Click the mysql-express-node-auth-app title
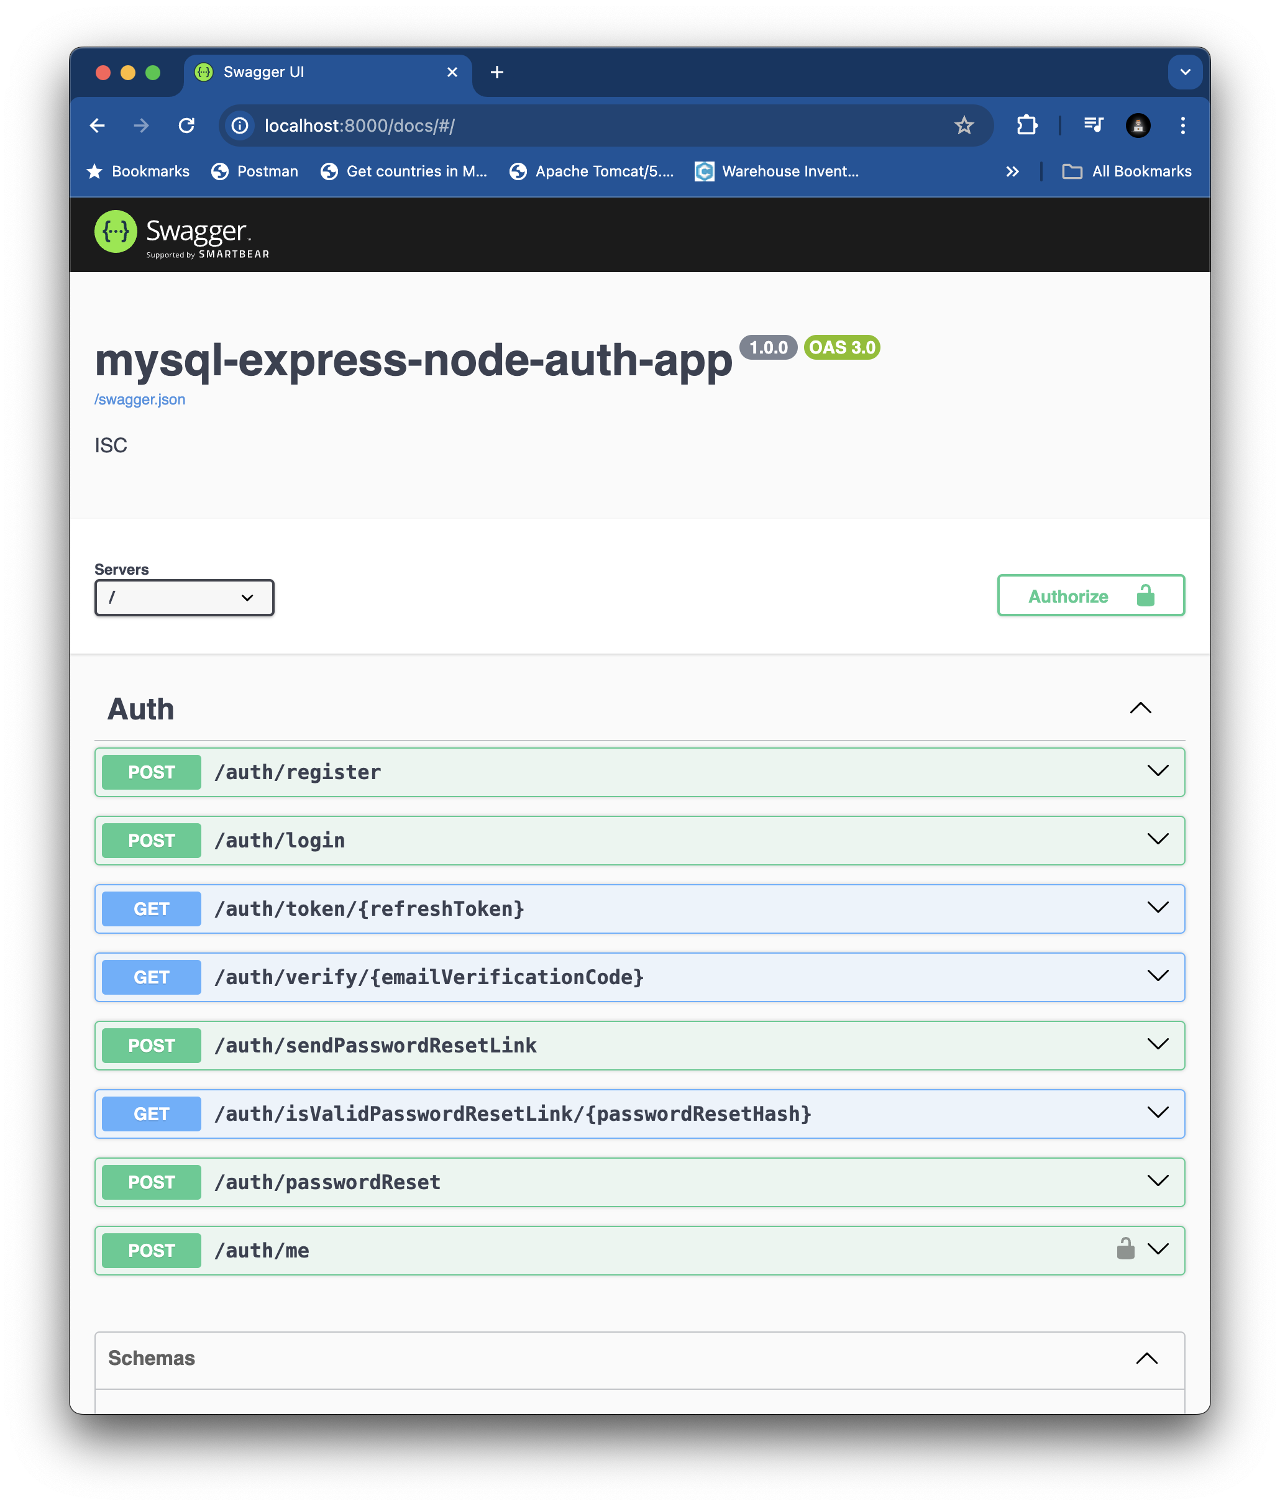 414,360
